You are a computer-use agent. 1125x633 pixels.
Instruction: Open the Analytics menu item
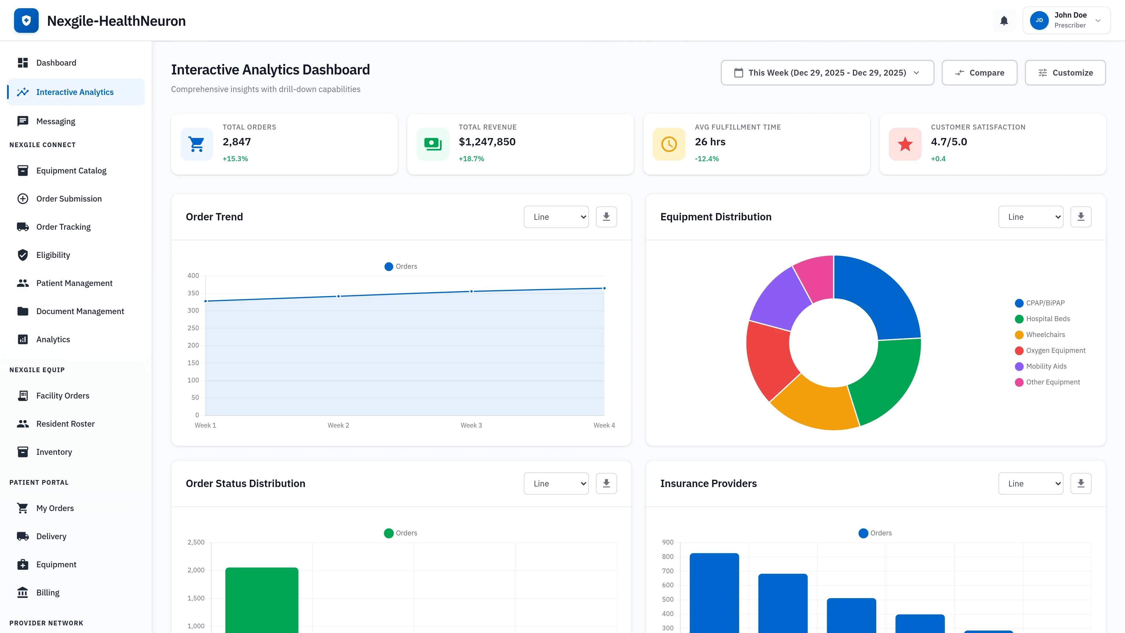click(x=53, y=339)
